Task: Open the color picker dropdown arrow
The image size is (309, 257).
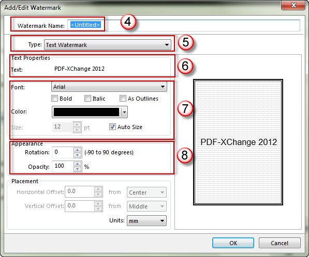Action: tap(124, 112)
